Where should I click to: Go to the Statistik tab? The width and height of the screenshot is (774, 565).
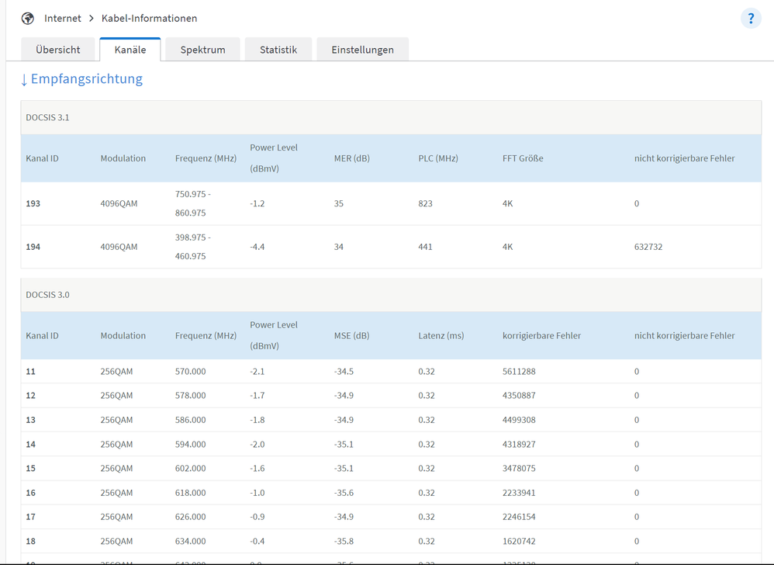[x=278, y=50]
